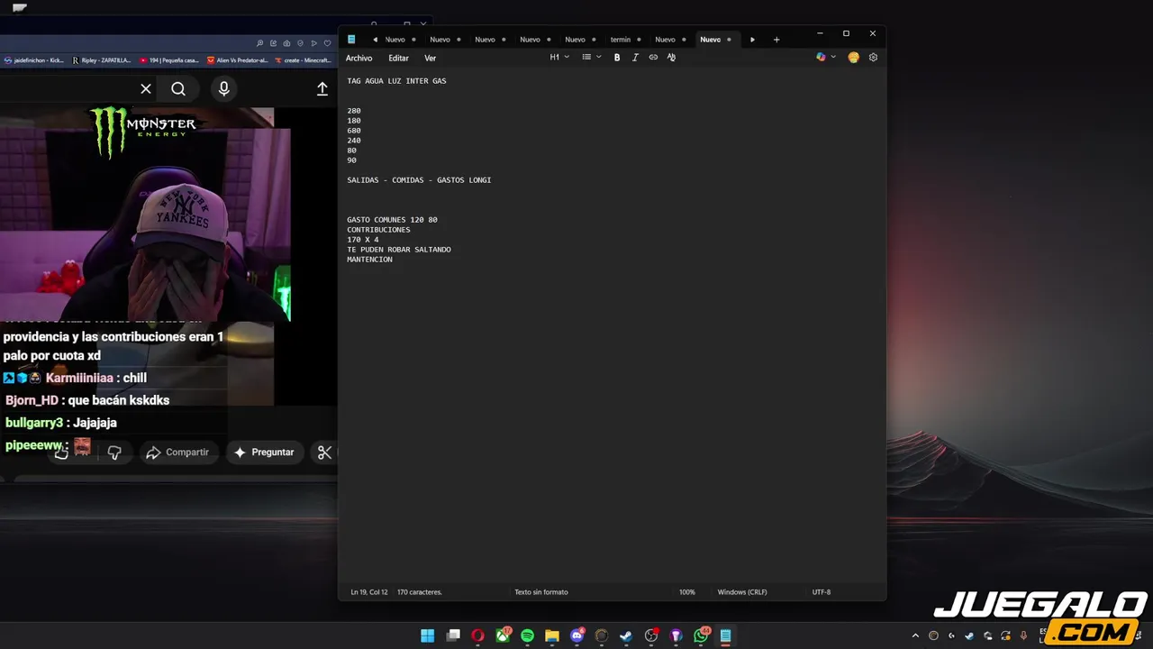Click the play icon in browser toolbar
The width and height of the screenshot is (1153, 649).
pos(313,43)
